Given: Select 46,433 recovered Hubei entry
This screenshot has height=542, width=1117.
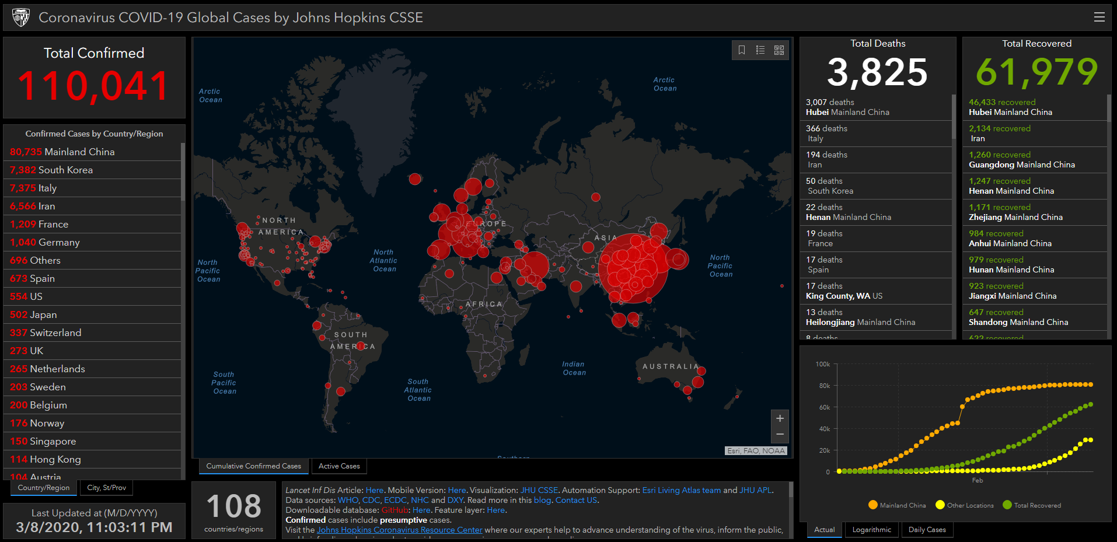Looking at the screenshot, I should pos(1035,107).
